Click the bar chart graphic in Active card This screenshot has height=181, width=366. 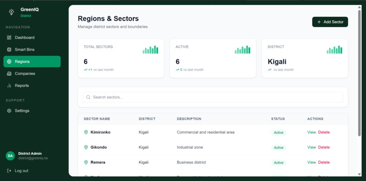click(x=242, y=50)
